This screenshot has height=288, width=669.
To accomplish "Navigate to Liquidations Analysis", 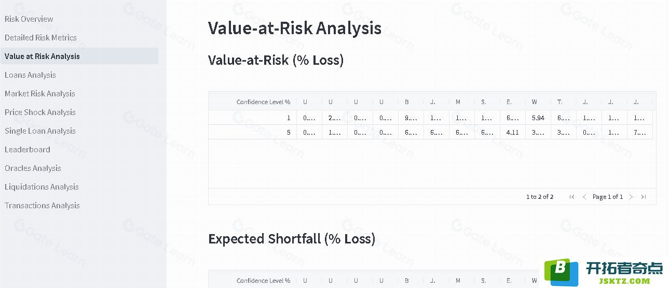I will point(42,187).
